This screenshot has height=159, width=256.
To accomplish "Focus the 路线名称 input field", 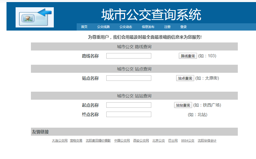I will click(129, 56).
